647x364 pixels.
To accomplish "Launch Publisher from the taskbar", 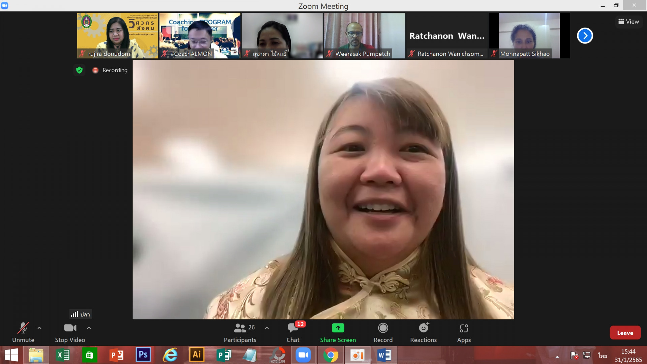I will [223, 355].
